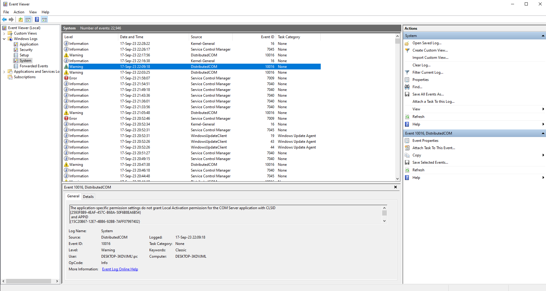Sort by the Level column header
The image size is (546, 291).
coord(91,37)
